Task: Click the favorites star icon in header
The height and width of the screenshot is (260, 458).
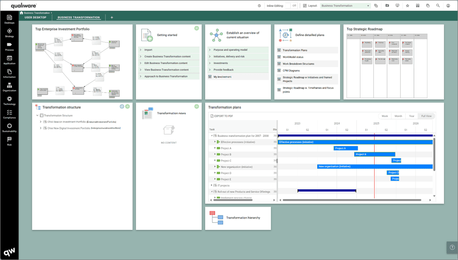Action: click(408, 6)
